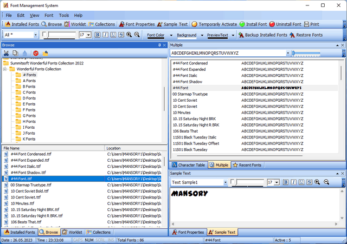The width and height of the screenshot is (347, 244).
Task: Click the Sample Text panel size slider
Action: 250,182
